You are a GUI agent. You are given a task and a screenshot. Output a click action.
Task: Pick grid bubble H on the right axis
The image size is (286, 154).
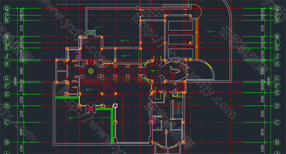[x=277, y=64]
